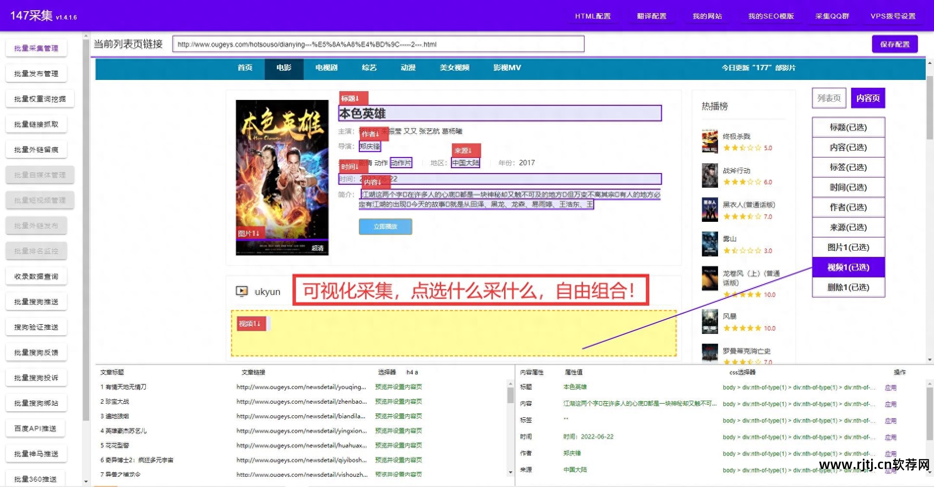Click the 保存配置 button

click(x=895, y=44)
